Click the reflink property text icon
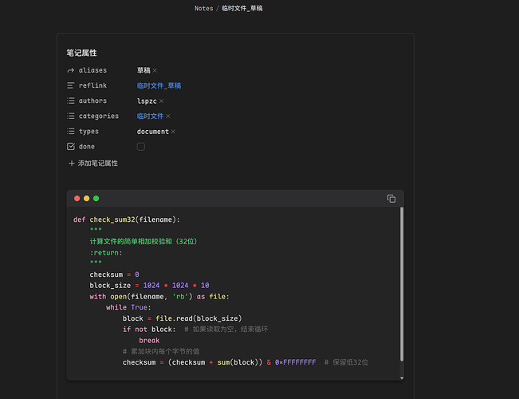Image resolution: width=519 pixels, height=399 pixels. click(70, 85)
